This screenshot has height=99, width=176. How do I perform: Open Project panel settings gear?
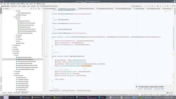(x=39, y=9)
